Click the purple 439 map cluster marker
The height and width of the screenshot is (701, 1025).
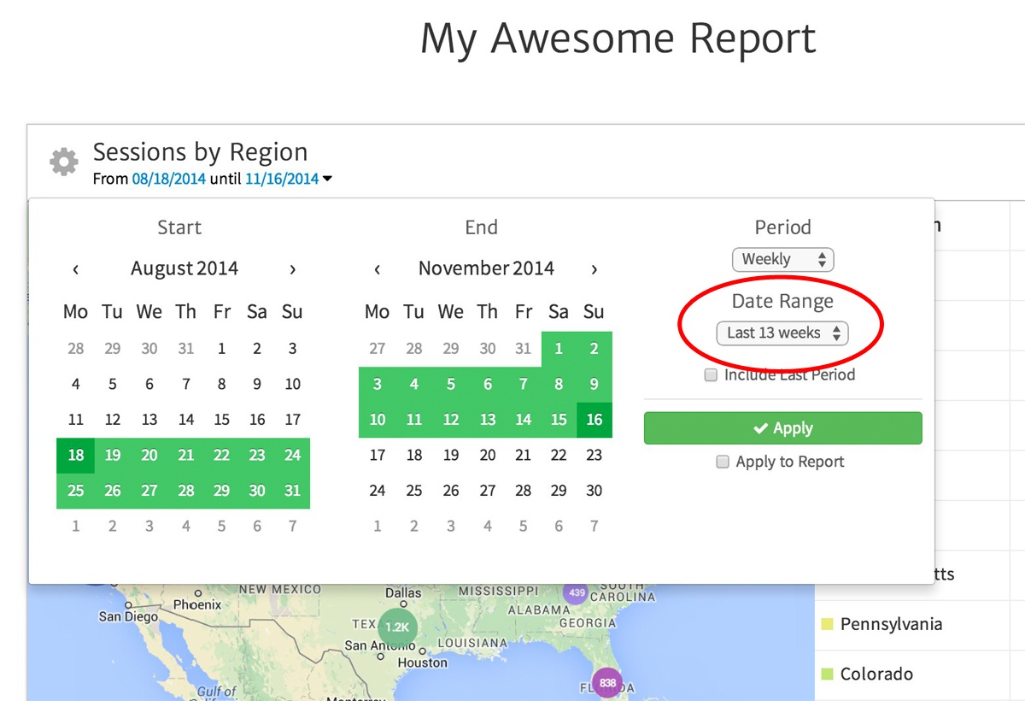[577, 592]
